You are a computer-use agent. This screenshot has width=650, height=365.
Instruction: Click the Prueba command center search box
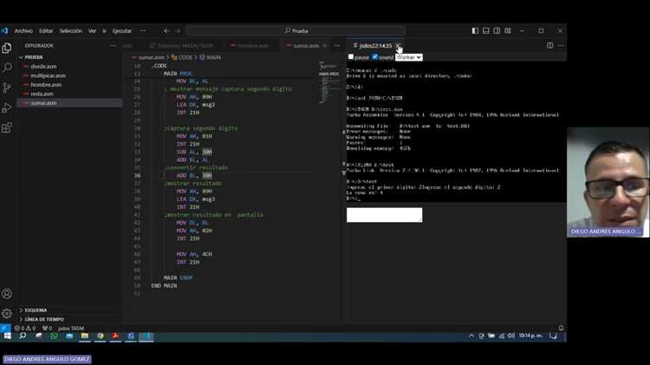point(296,30)
